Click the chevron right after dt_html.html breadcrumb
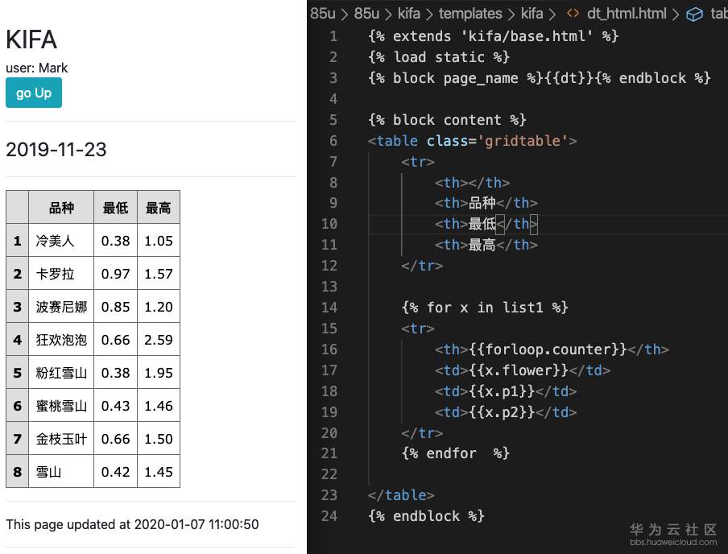Screen dimensions: 728x554 point(675,14)
